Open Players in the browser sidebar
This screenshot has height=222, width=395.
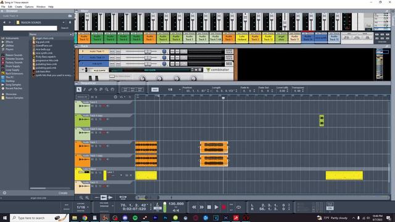[9, 49]
